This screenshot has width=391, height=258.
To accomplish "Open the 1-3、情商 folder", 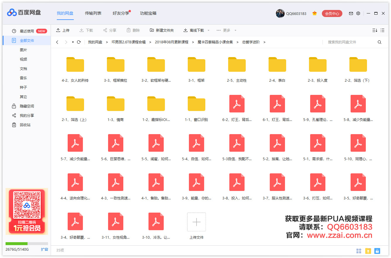I will (116, 104).
